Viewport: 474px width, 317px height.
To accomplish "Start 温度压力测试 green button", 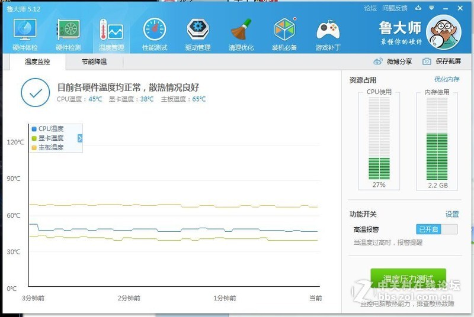I will 408,279.
